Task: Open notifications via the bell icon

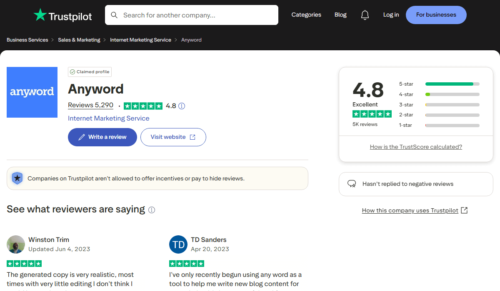Action: (x=365, y=15)
